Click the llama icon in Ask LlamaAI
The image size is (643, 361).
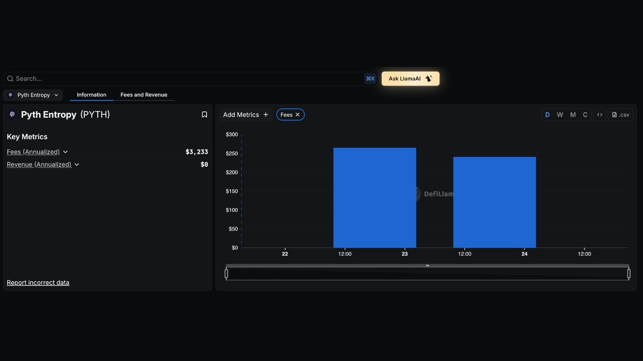pyautogui.click(x=428, y=79)
